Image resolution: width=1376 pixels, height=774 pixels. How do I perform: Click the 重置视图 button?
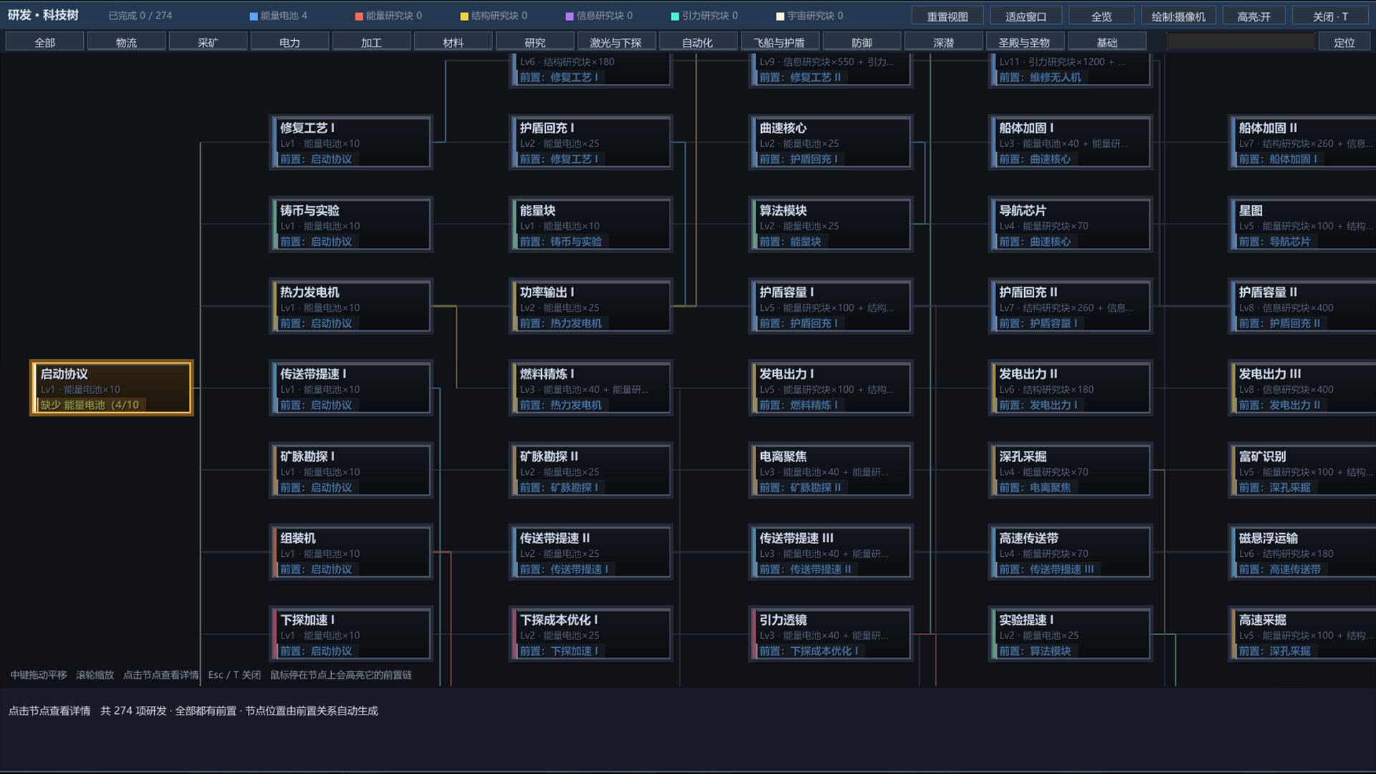[947, 16]
